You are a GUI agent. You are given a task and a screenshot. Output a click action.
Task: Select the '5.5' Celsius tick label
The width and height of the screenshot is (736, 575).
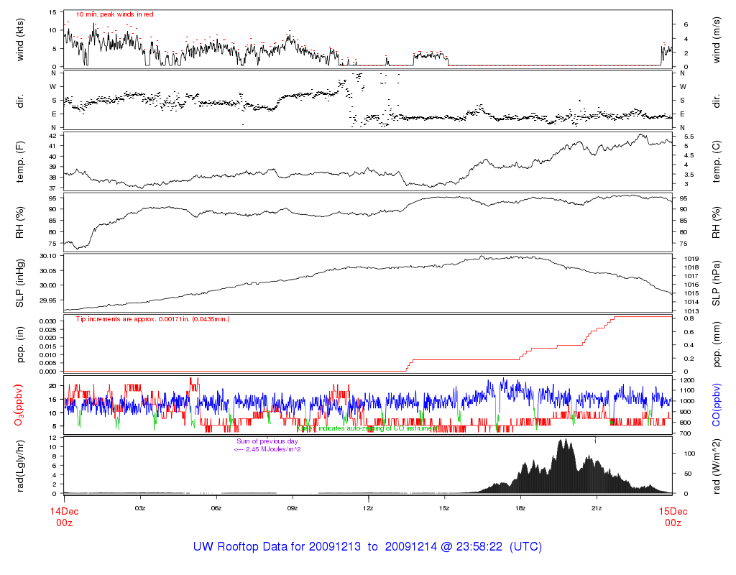[x=689, y=137]
